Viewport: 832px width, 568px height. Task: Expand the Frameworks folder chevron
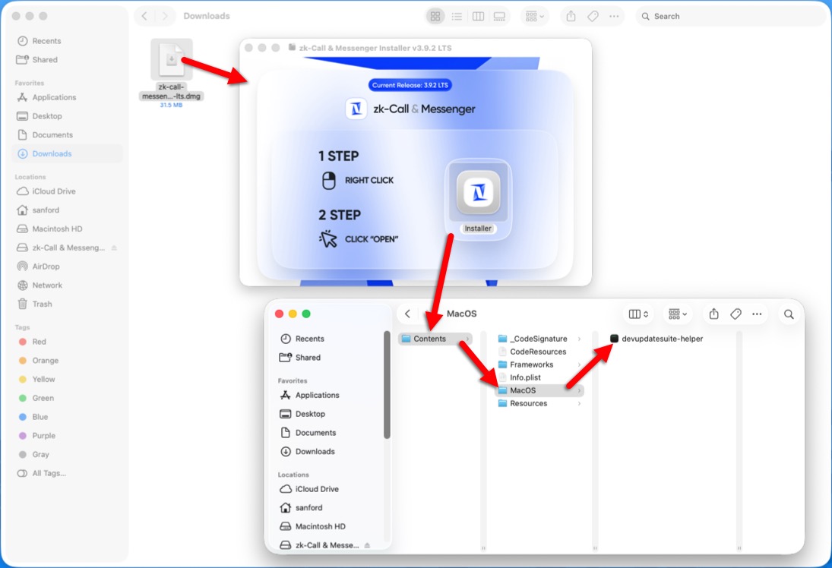579,364
